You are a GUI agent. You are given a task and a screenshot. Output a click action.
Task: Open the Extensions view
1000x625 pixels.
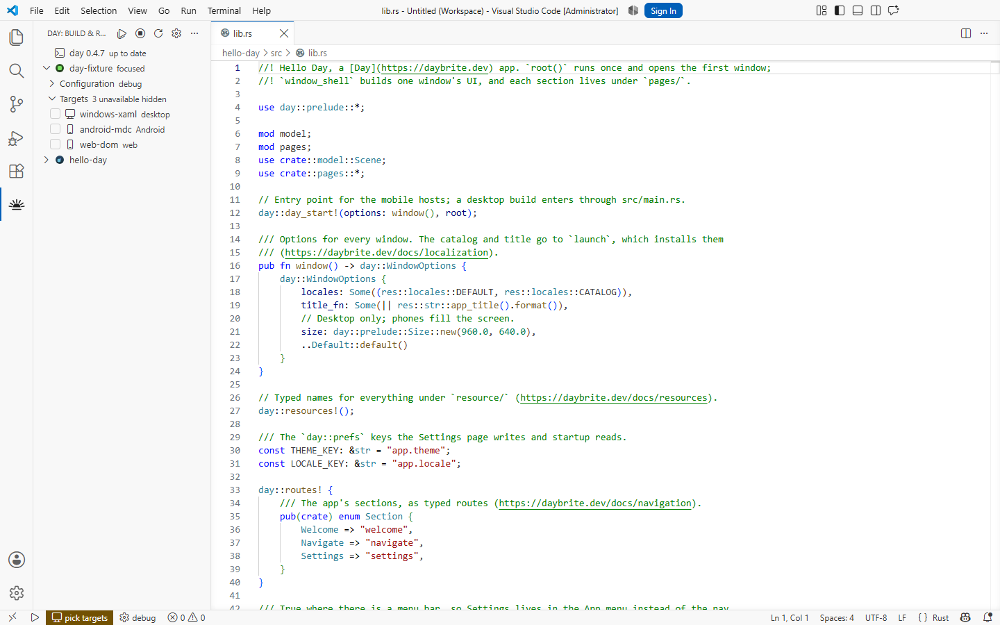coord(17,171)
